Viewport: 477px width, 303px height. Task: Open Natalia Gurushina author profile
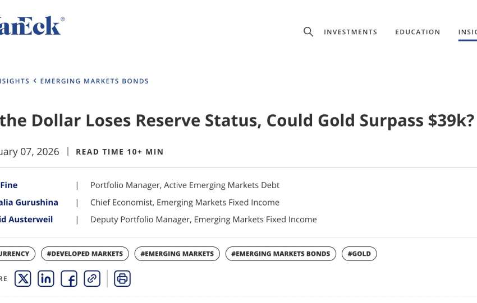(x=29, y=202)
